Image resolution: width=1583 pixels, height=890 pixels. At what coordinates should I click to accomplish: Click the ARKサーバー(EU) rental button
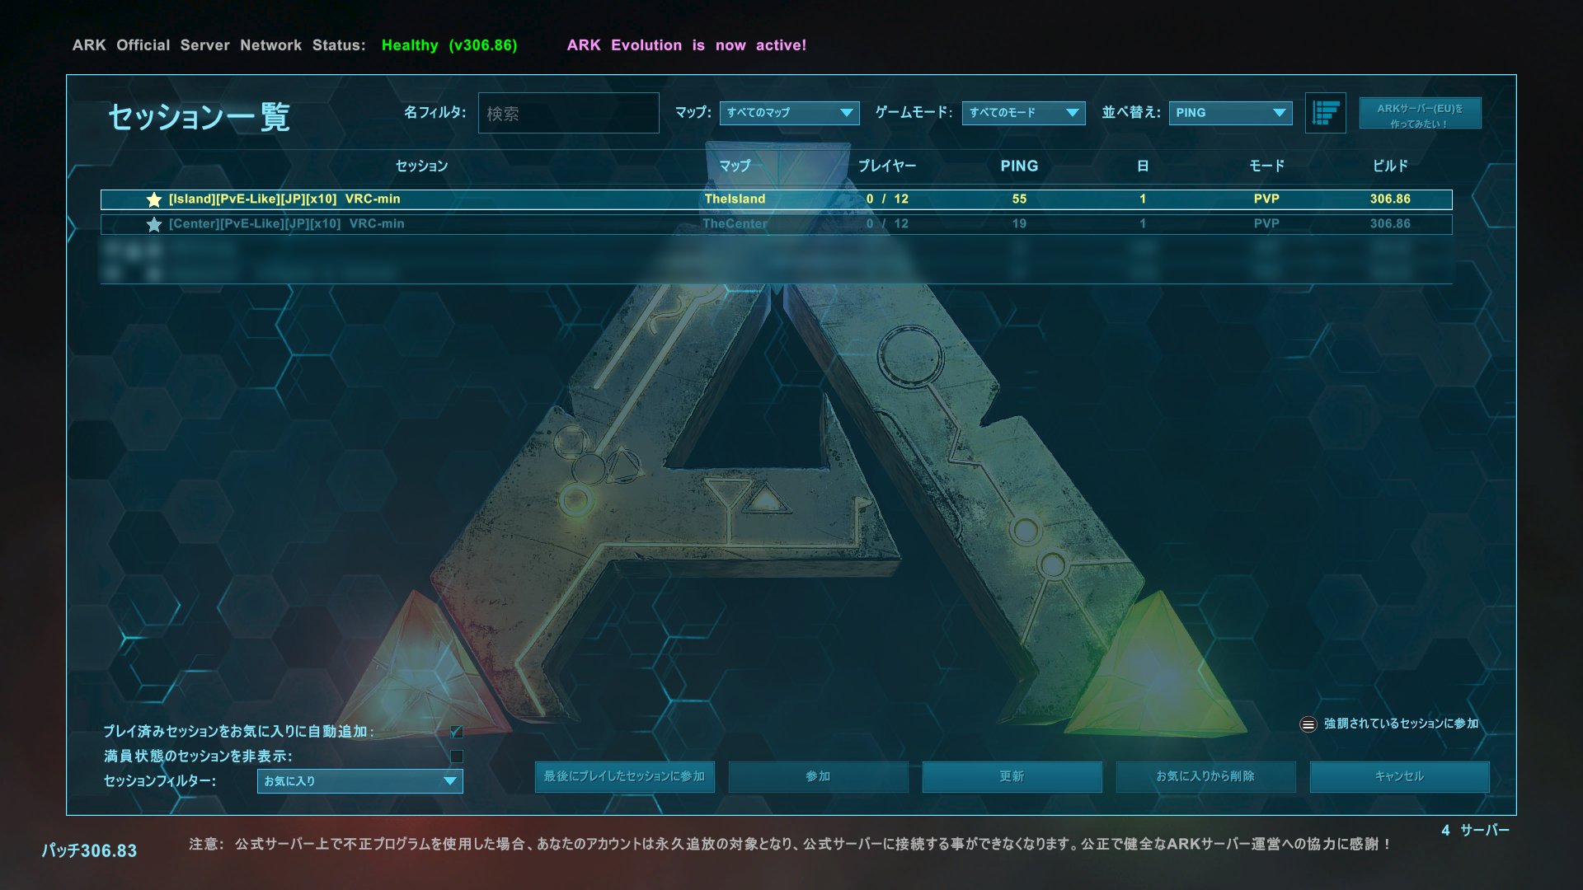(1421, 114)
